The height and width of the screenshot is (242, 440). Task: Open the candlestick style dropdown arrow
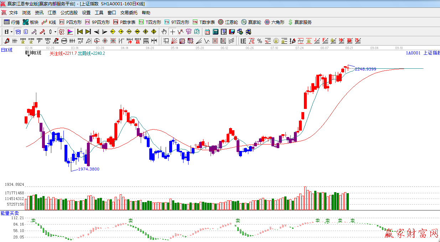click(55, 32)
